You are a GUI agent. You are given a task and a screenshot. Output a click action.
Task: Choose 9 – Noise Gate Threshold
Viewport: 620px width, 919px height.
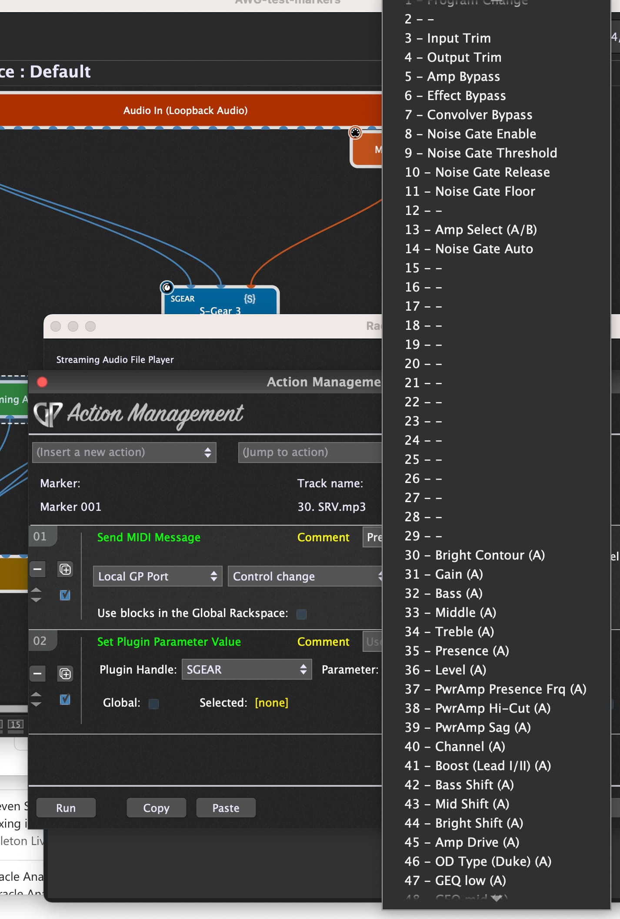click(497, 153)
